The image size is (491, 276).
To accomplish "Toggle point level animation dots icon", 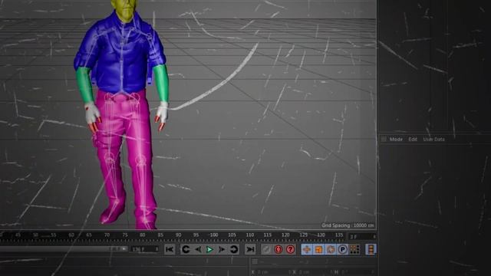I will click(x=354, y=249).
